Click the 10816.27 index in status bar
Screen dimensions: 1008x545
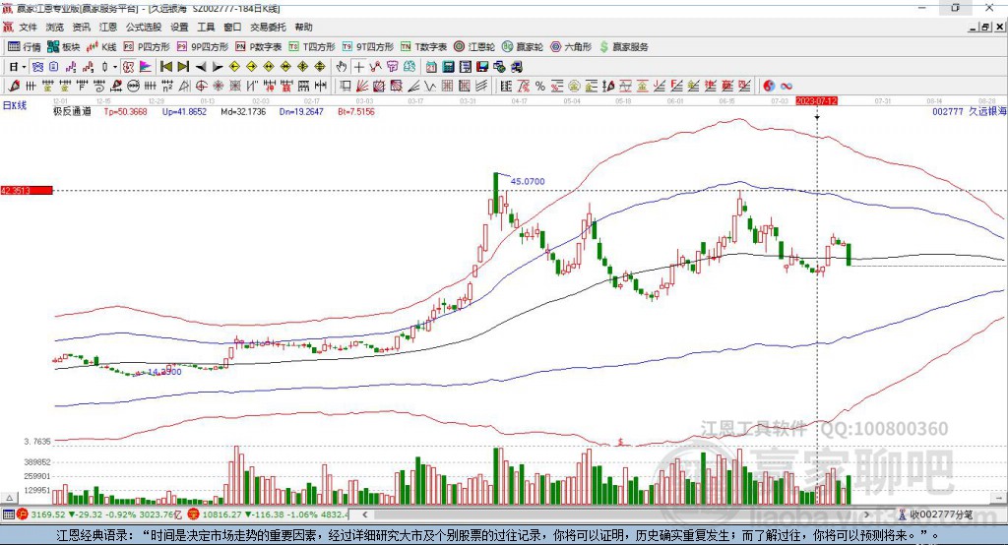[x=220, y=515]
